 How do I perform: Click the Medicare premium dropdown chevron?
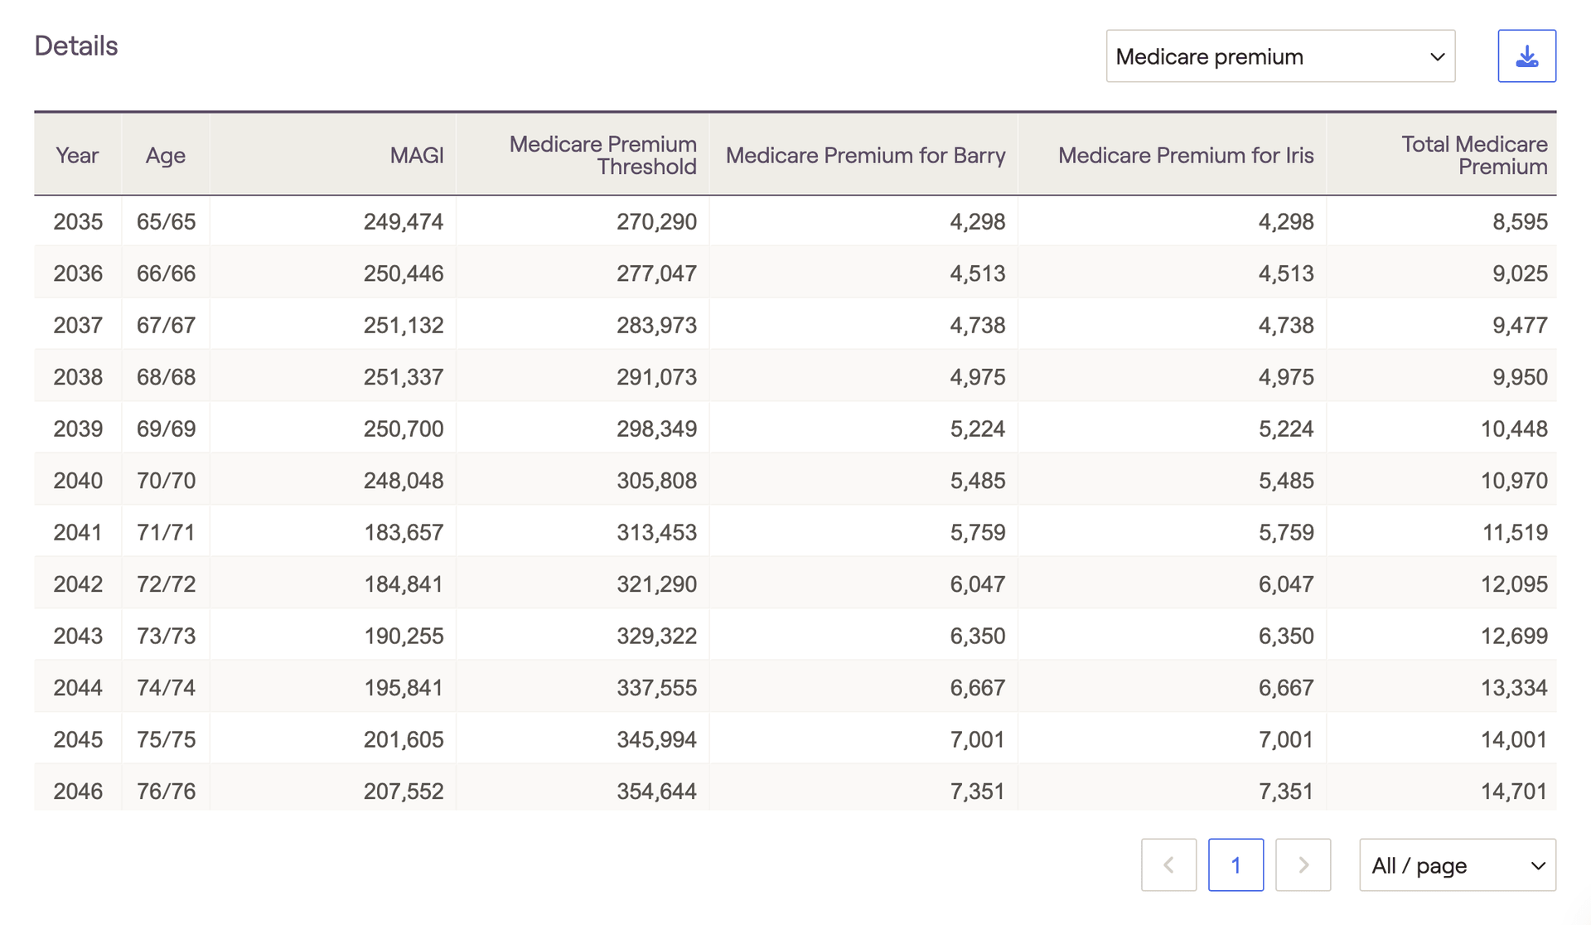1437,56
